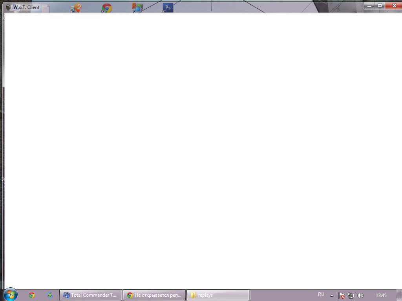Open Action Center flag icon
Viewport: 402px width, 301px height.
coord(341,296)
